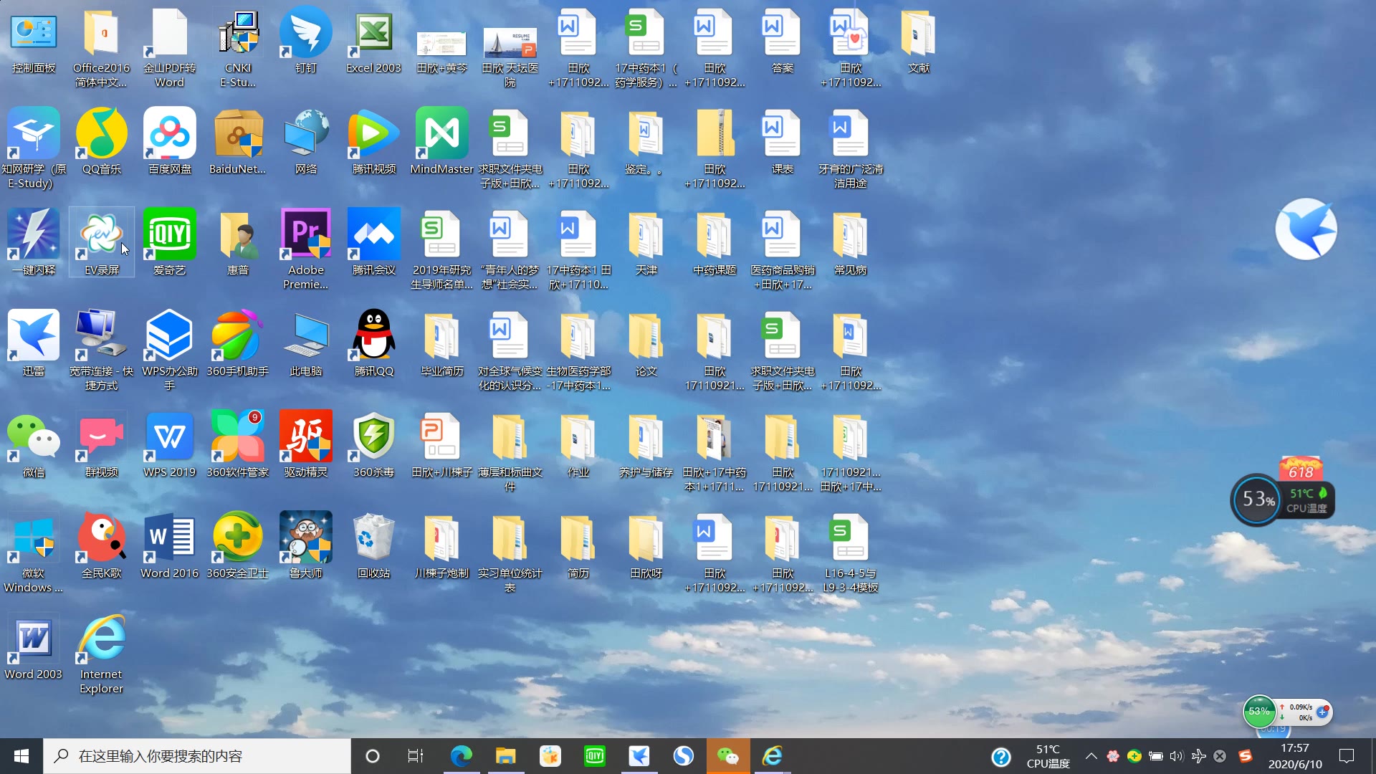Open the 论文 folder
This screenshot has width=1376, height=774.
[646, 344]
